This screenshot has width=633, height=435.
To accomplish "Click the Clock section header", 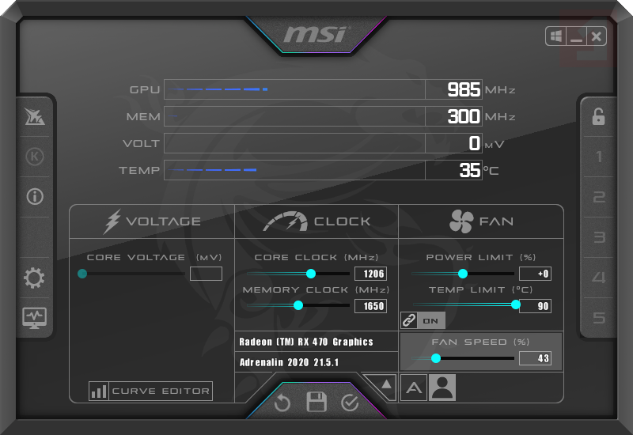I will 316,221.
